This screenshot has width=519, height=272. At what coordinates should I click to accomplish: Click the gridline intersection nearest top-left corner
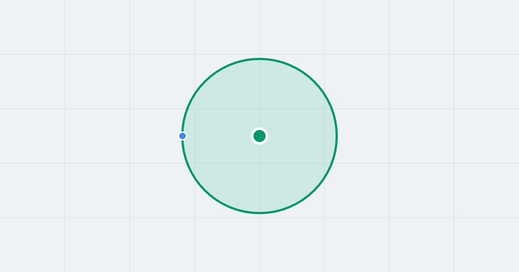pos(65,54)
